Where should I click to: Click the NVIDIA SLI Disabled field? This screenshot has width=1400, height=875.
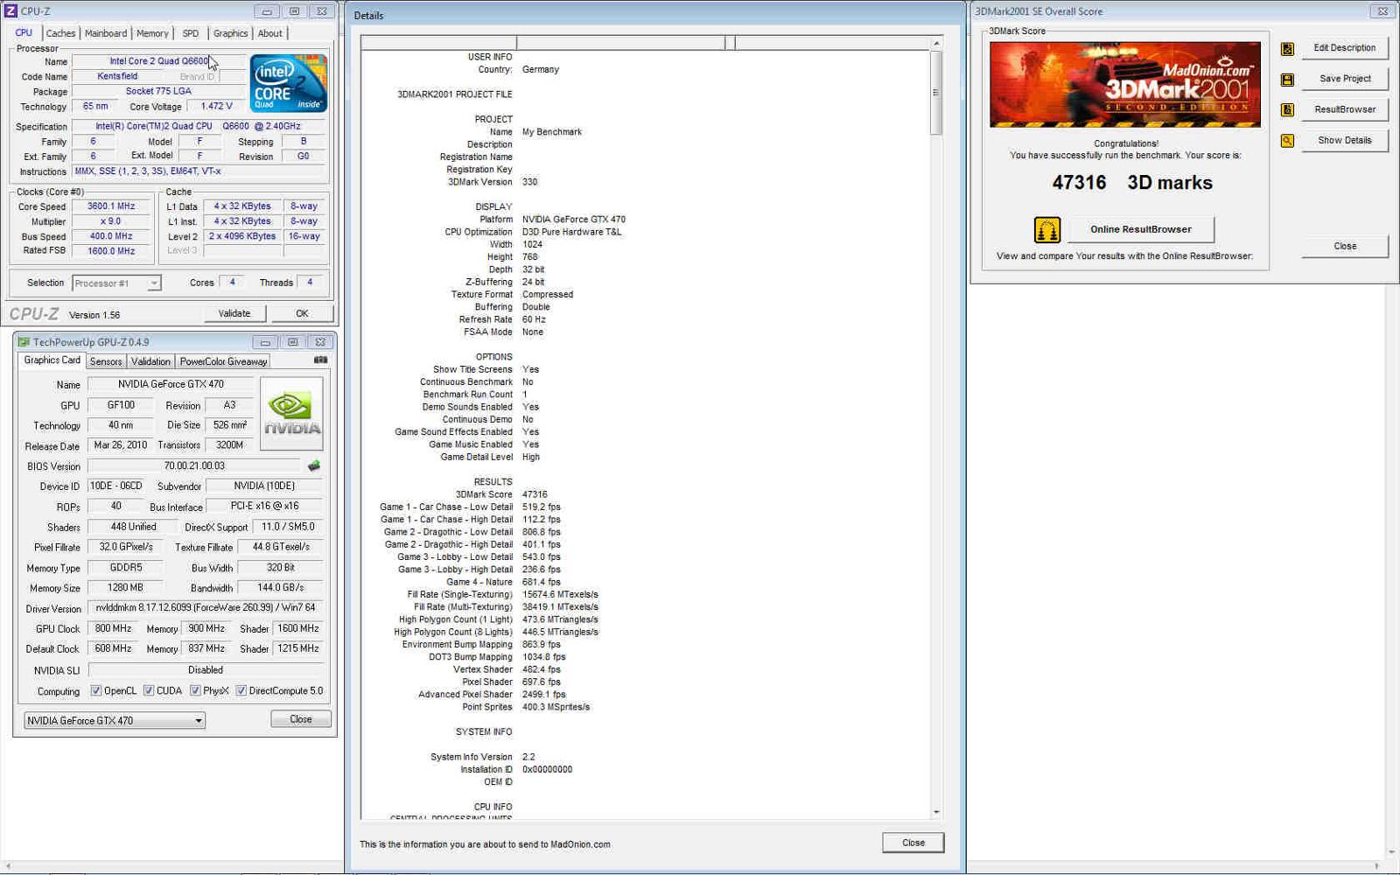(206, 670)
